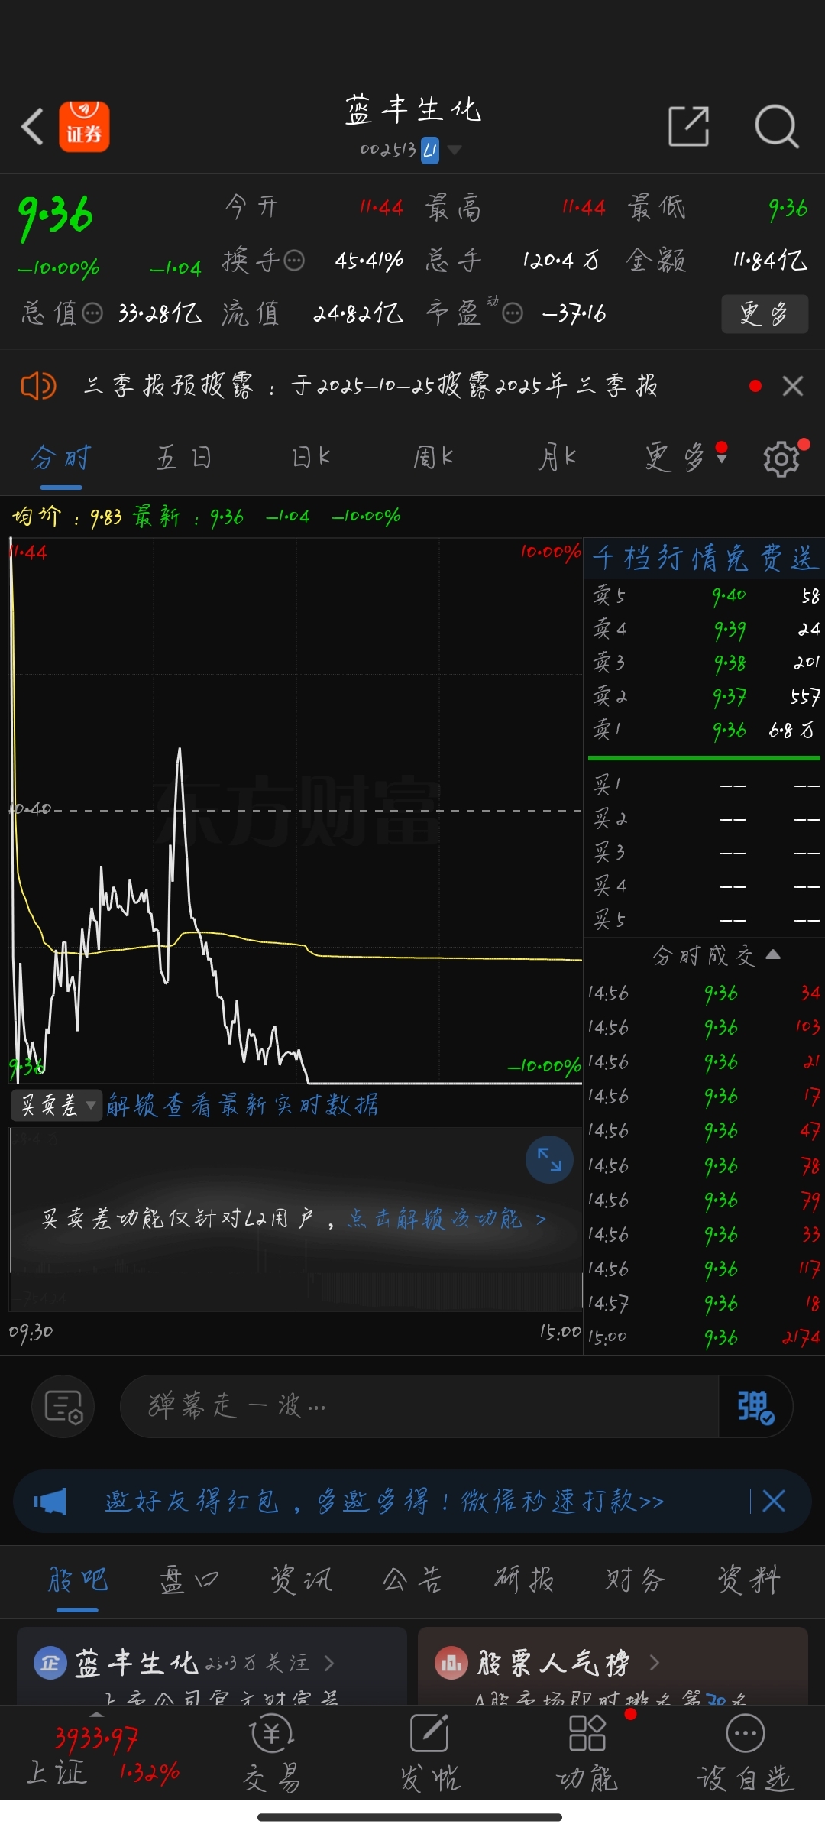Switch to the 财务 tab

pyautogui.click(x=636, y=1580)
